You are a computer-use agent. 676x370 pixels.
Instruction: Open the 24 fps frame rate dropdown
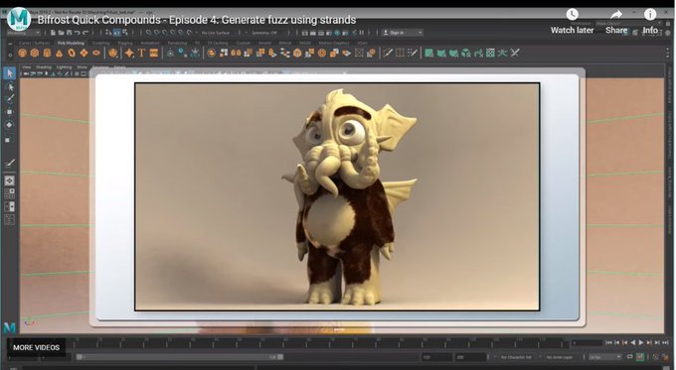click(604, 357)
